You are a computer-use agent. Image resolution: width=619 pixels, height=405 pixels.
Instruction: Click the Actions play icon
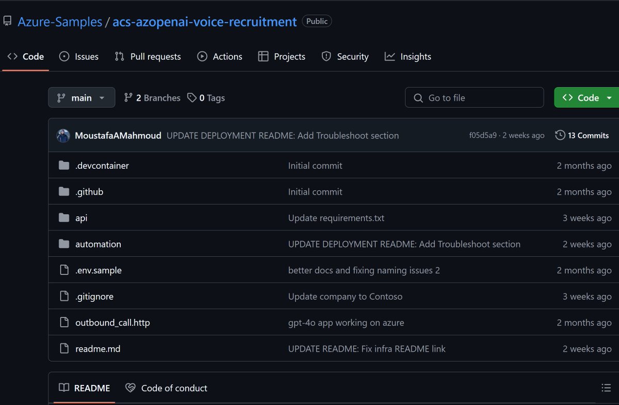click(x=202, y=56)
